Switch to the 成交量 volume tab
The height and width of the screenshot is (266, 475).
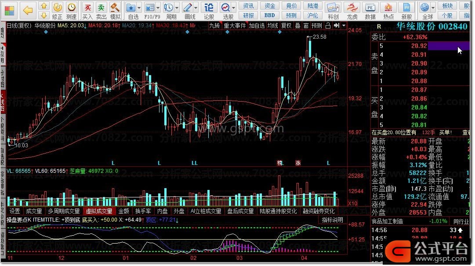(x=34, y=211)
